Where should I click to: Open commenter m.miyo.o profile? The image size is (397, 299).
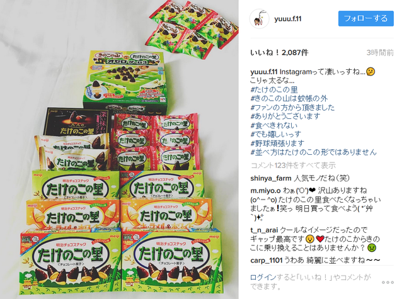[265, 191]
